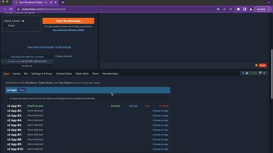
Task: Switch to the Games tab
Action: 17,74
